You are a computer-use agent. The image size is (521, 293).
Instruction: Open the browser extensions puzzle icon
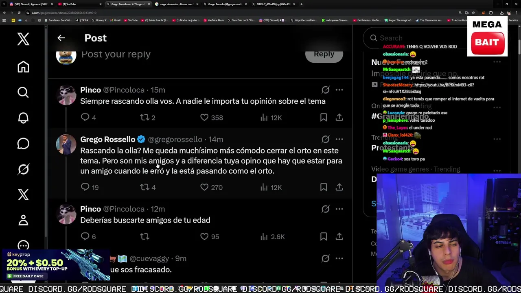490,13
